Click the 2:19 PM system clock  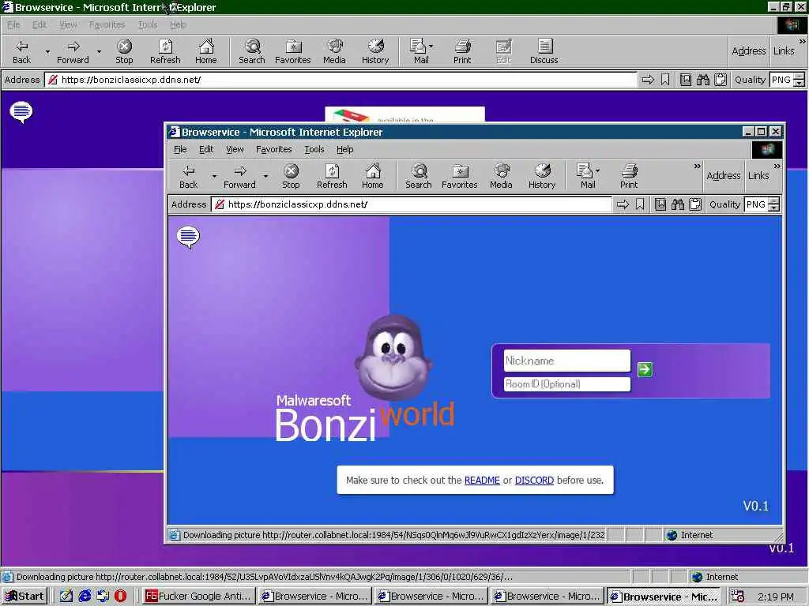[x=776, y=597]
